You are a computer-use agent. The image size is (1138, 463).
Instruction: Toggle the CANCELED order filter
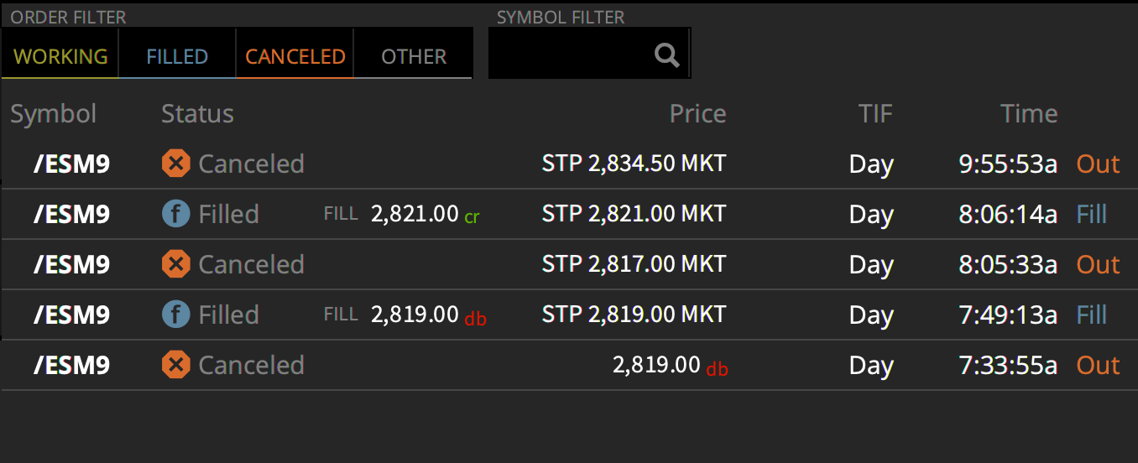coord(295,56)
